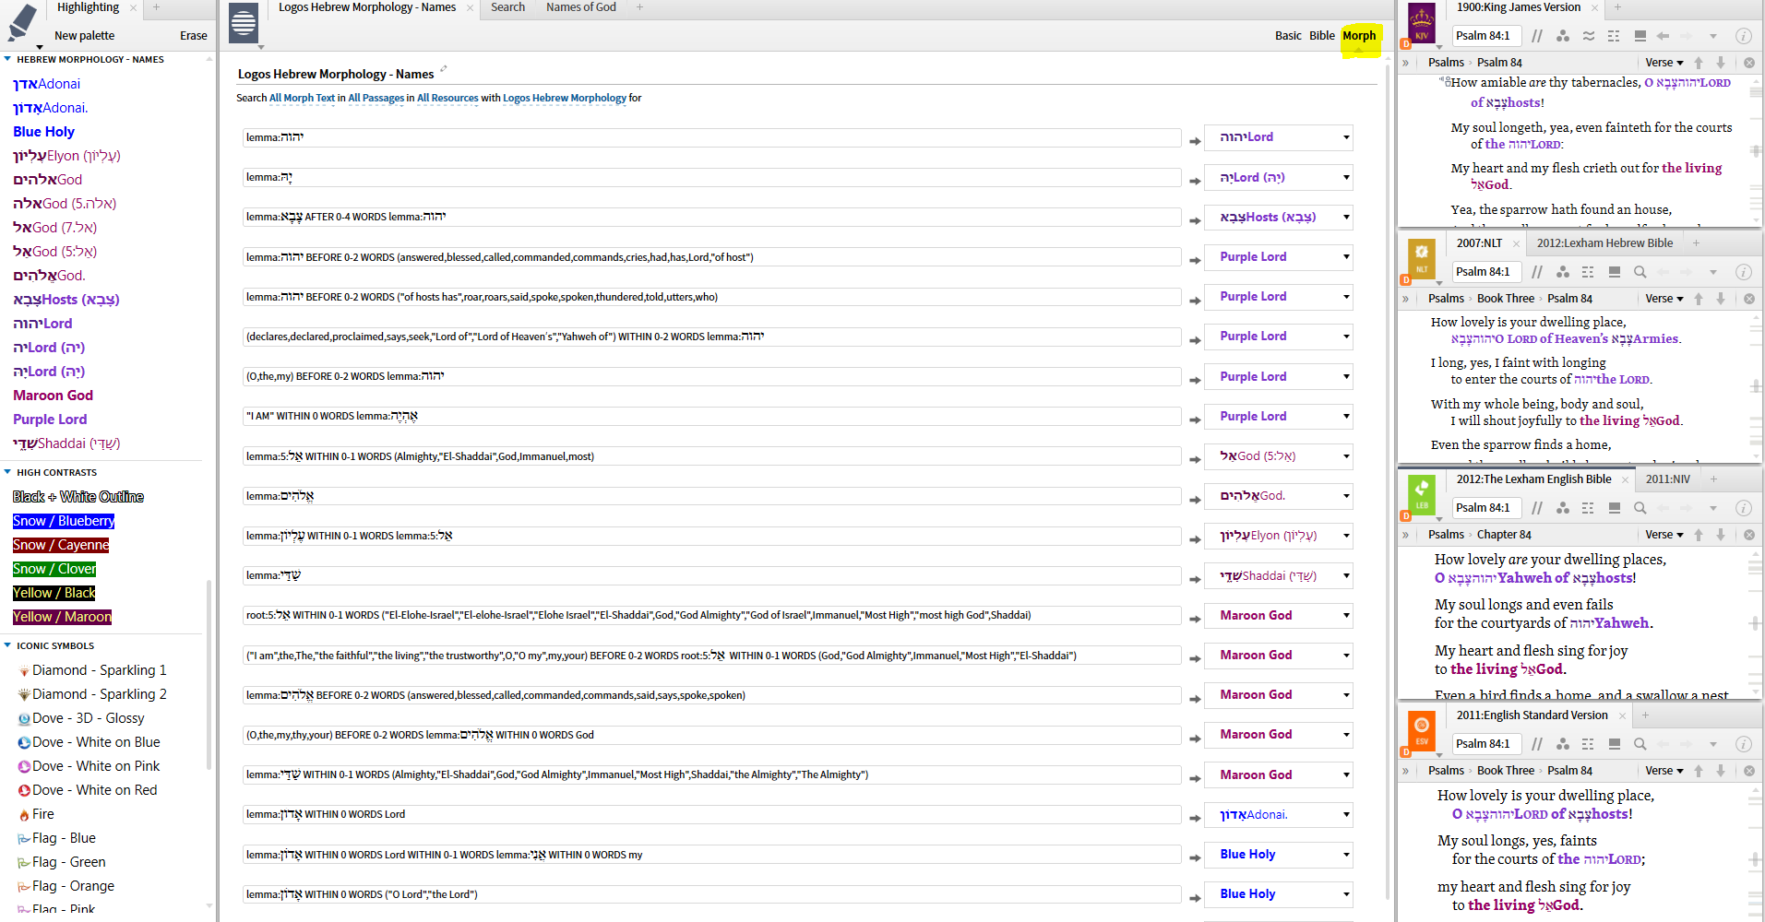This screenshot has height=922, width=1765.
Task: Edit the lemma:שַׁדַּי query field
Action: pyautogui.click(x=711, y=576)
